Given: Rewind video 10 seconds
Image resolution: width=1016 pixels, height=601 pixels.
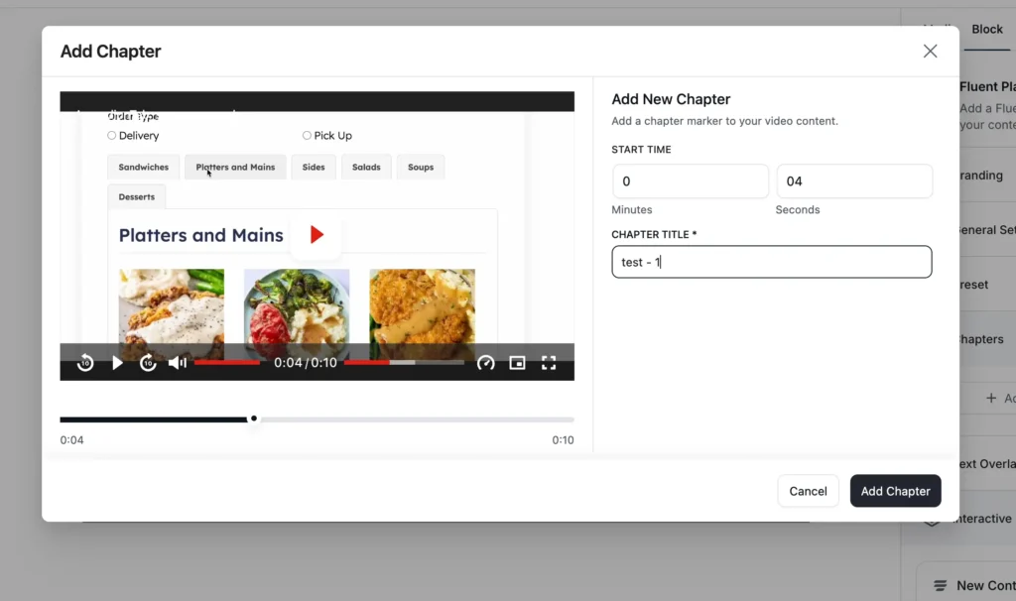Looking at the screenshot, I should (85, 363).
